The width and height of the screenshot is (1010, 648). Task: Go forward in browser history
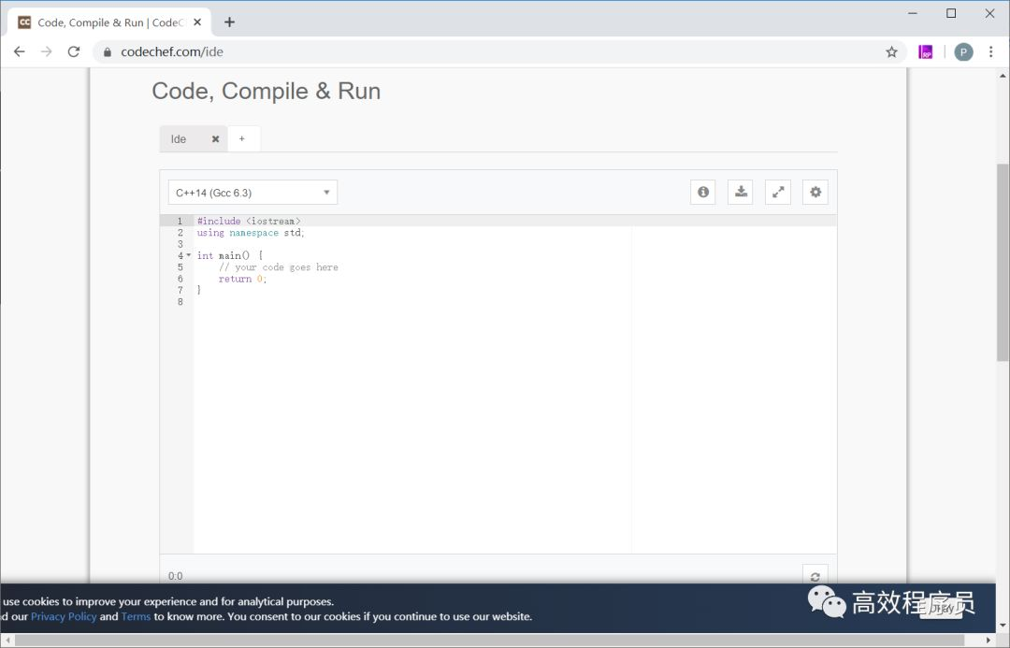coord(47,51)
